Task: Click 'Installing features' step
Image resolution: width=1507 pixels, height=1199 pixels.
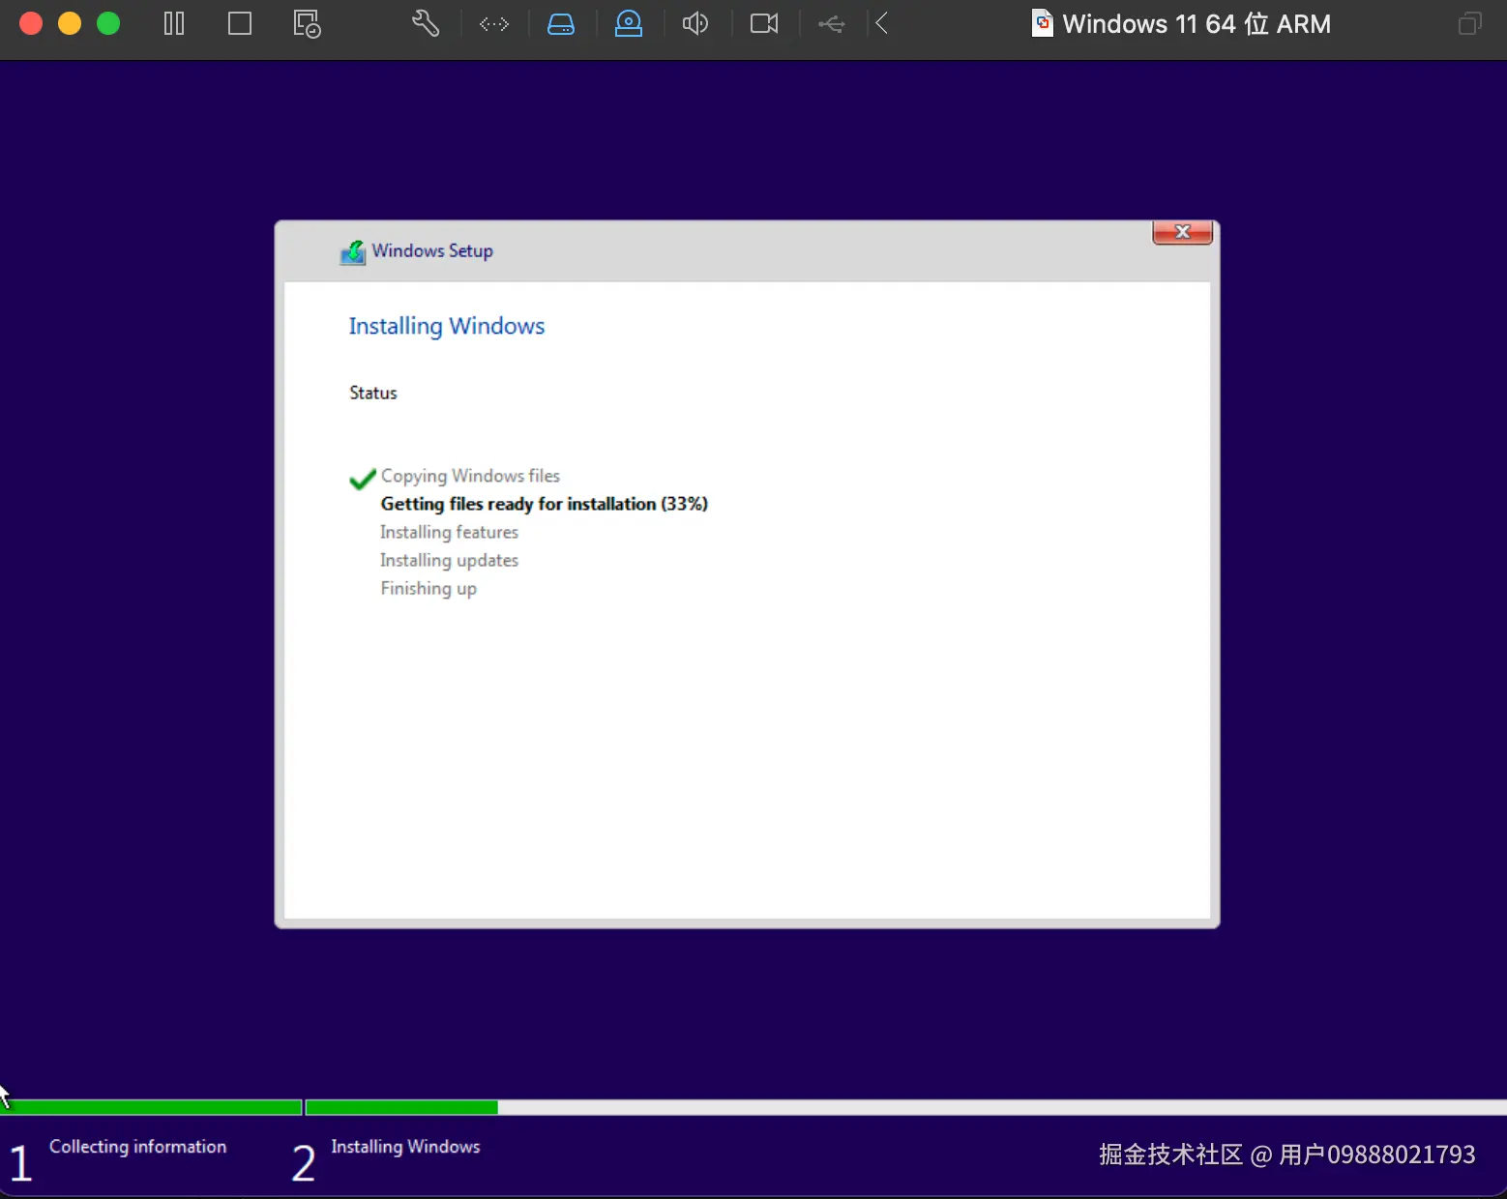Action: click(x=449, y=532)
